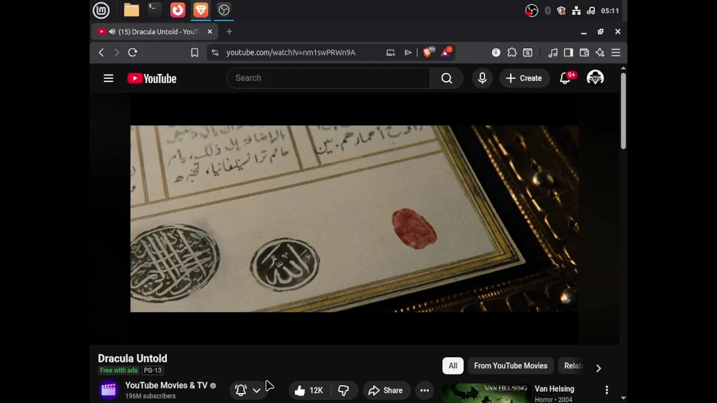The height and width of the screenshot is (403, 717).
Task: Dislike this video
Action: click(343, 390)
